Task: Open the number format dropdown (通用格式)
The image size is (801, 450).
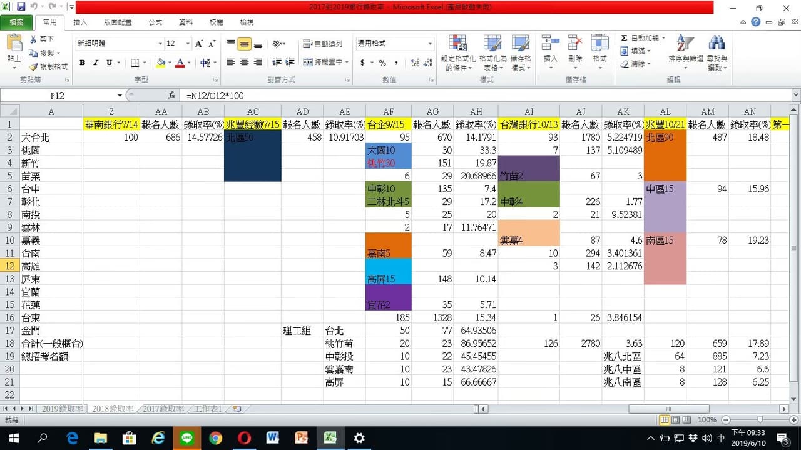Action: (430, 44)
